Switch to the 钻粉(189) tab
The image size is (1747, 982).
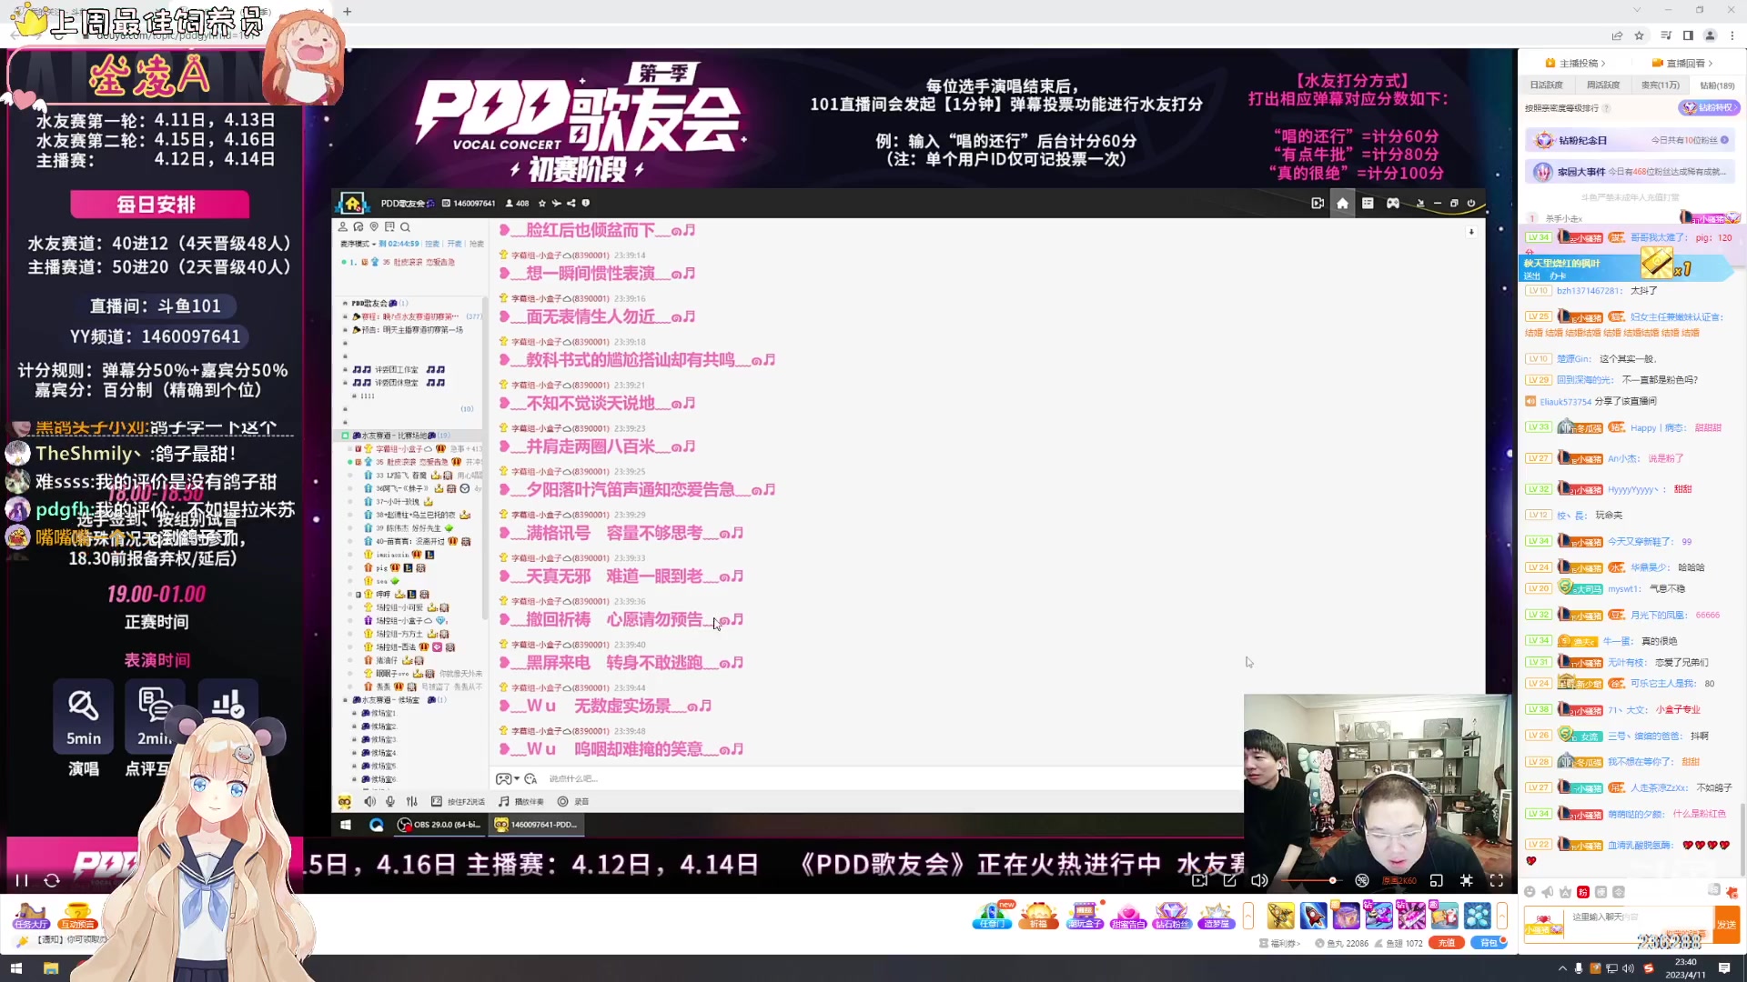1717,85
